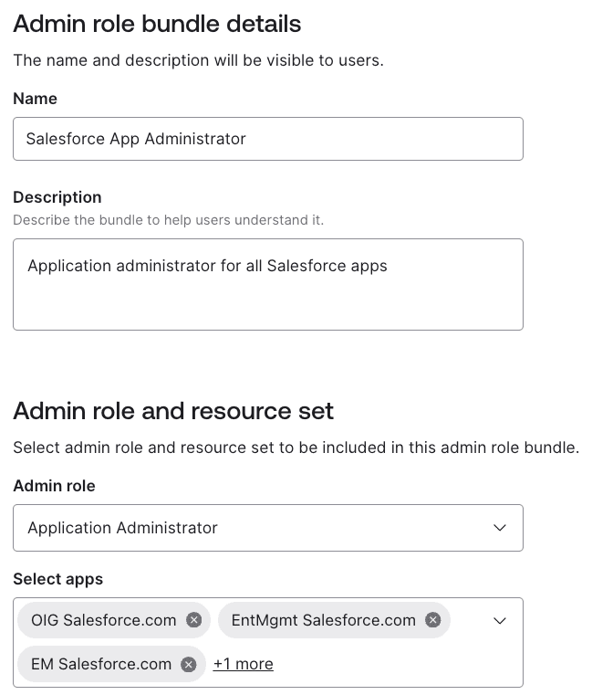The width and height of the screenshot is (592, 695).
Task: Click the Select apps label
Action: click(58, 579)
